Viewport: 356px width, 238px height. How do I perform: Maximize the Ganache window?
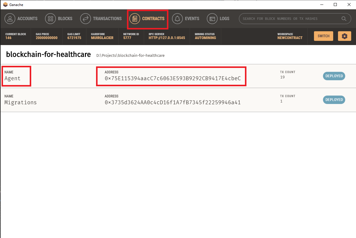(x=335, y=5)
